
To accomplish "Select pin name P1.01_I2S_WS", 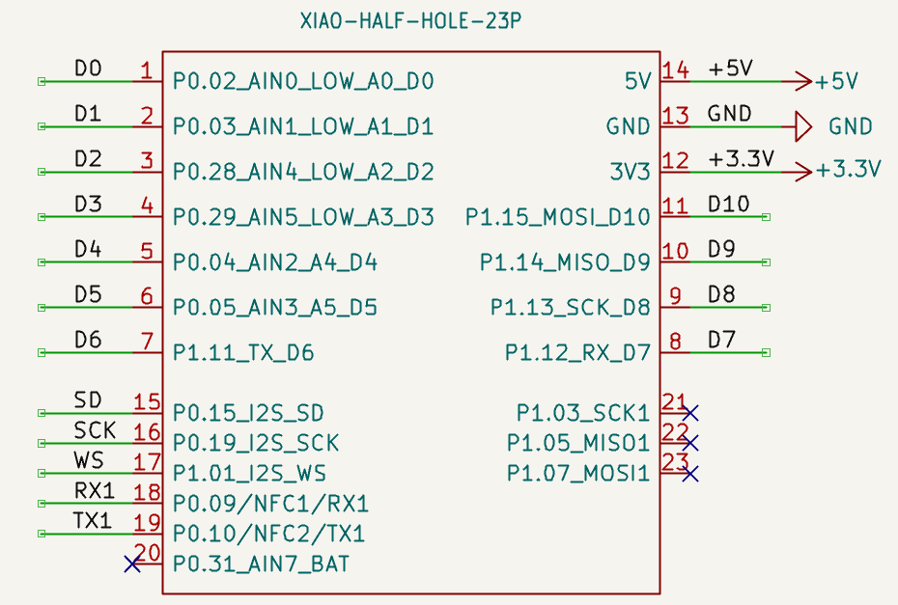I will pos(250,474).
